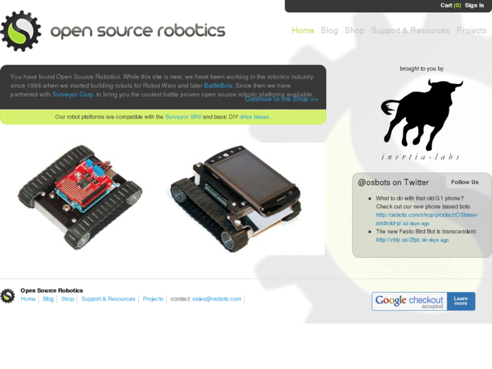This screenshot has height=369, width=492.
Task: Click the small gear logo in the footer
Action: [7, 295]
